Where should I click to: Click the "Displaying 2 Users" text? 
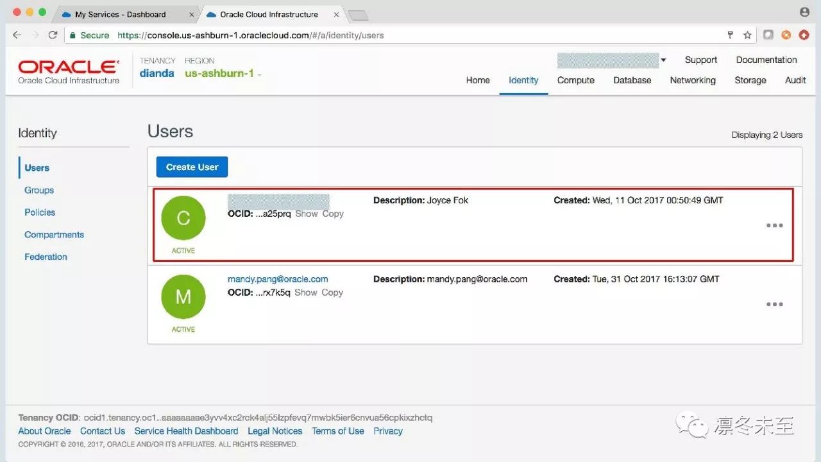767,135
